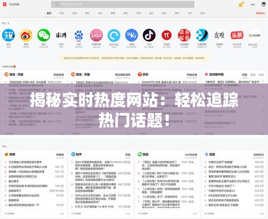Open the WeChat source icon

coord(43,35)
